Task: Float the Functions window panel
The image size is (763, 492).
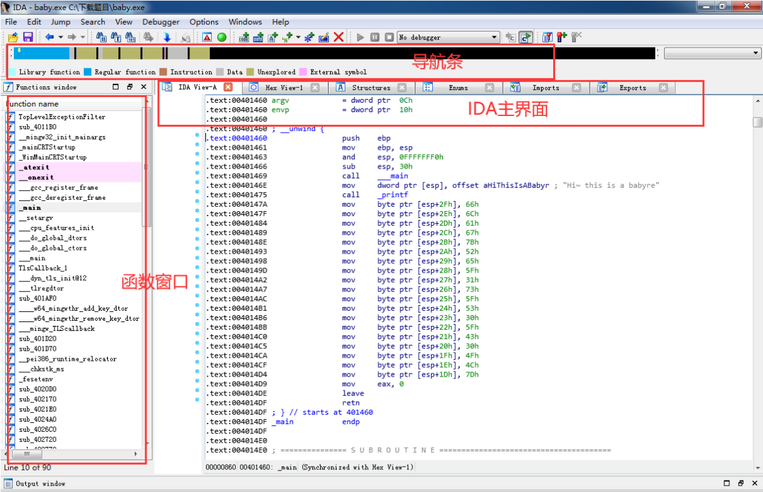Action: (130, 87)
